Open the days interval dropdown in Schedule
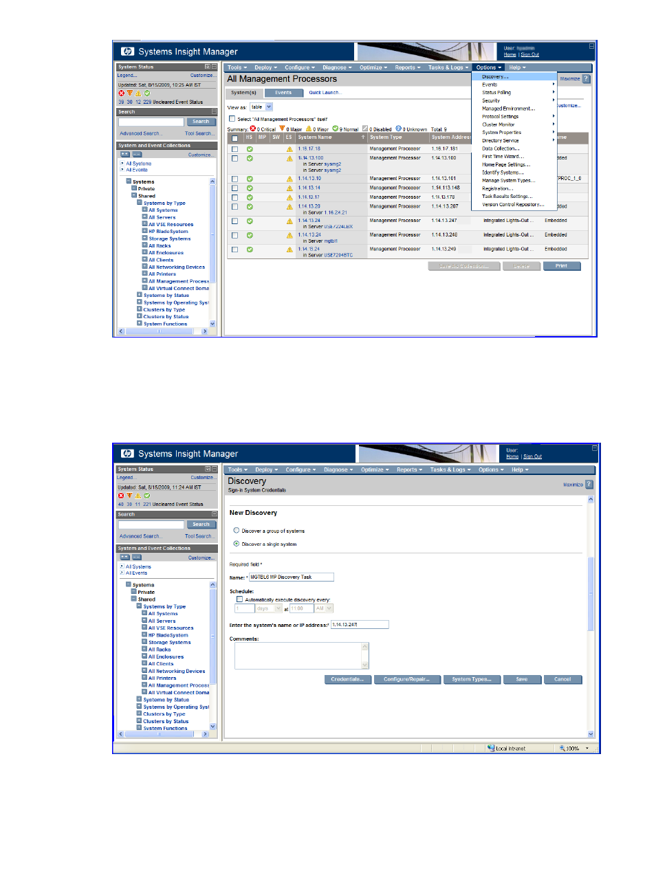Image resolution: width=656 pixels, height=873 pixels. coord(268,608)
